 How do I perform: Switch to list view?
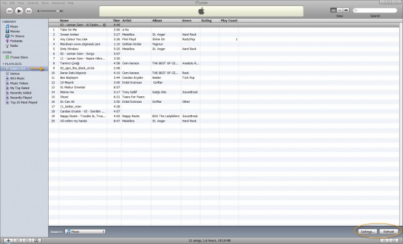[x=333, y=10]
